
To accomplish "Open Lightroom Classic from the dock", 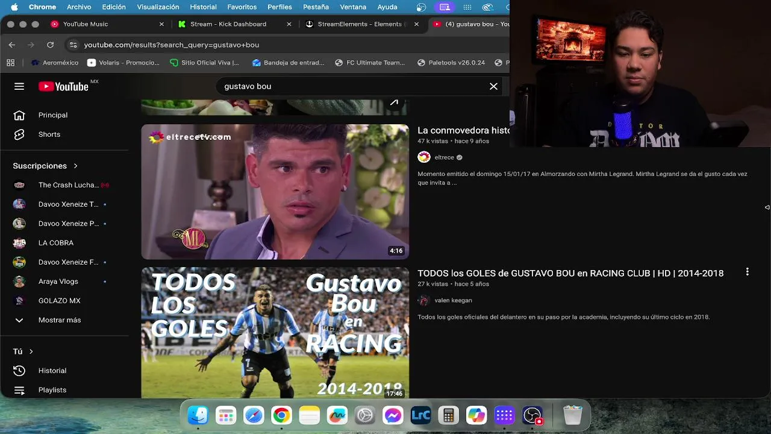I will click(420, 415).
